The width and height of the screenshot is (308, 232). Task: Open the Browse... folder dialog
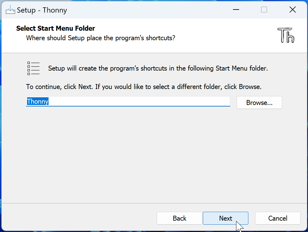point(259,102)
